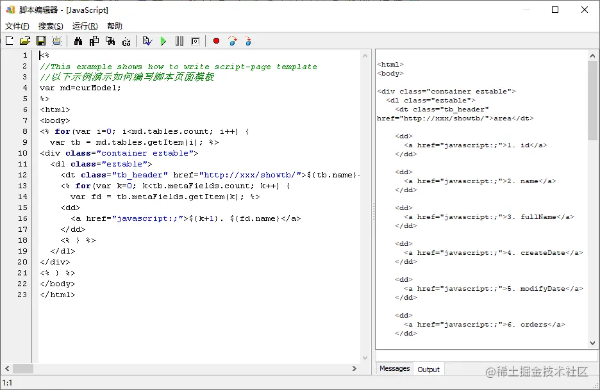Click editor horizontal scroll right arrow
This screenshot has height=390, width=600.
[354, 369]
